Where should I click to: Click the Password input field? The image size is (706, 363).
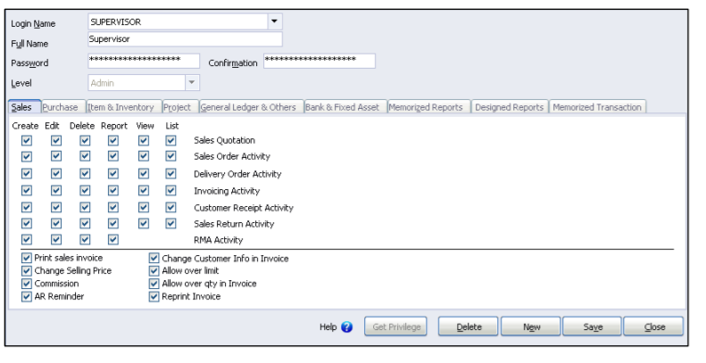coord(144,61)
